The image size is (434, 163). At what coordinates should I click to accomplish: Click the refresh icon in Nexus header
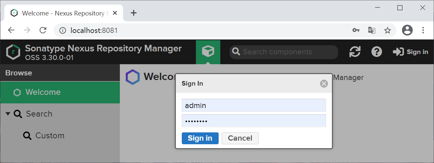point(355,52)
